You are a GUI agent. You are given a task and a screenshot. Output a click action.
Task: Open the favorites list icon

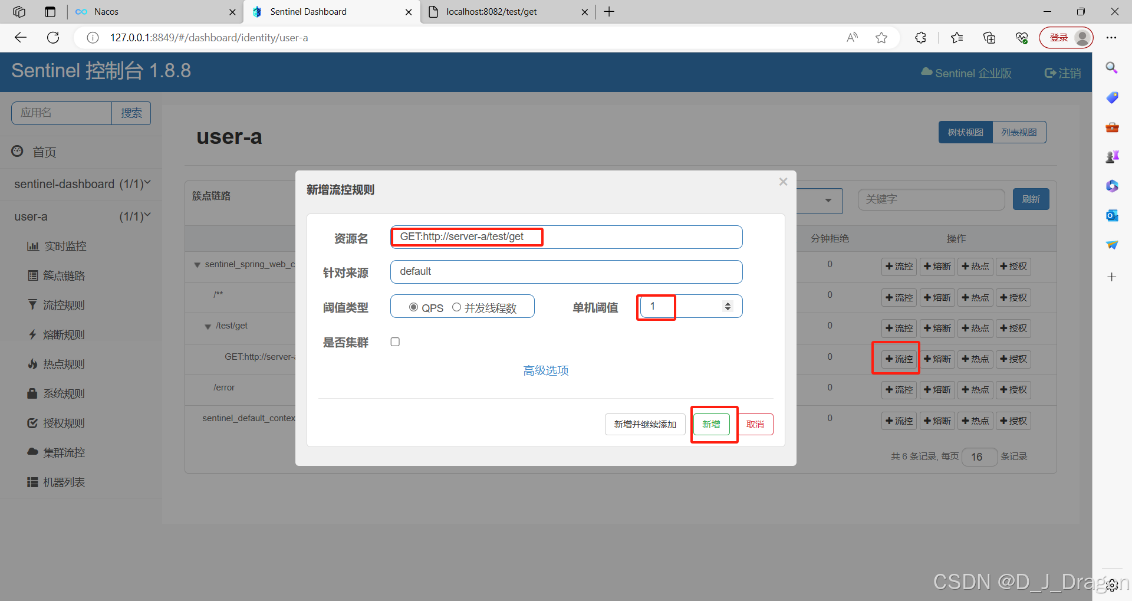[957, 38]
